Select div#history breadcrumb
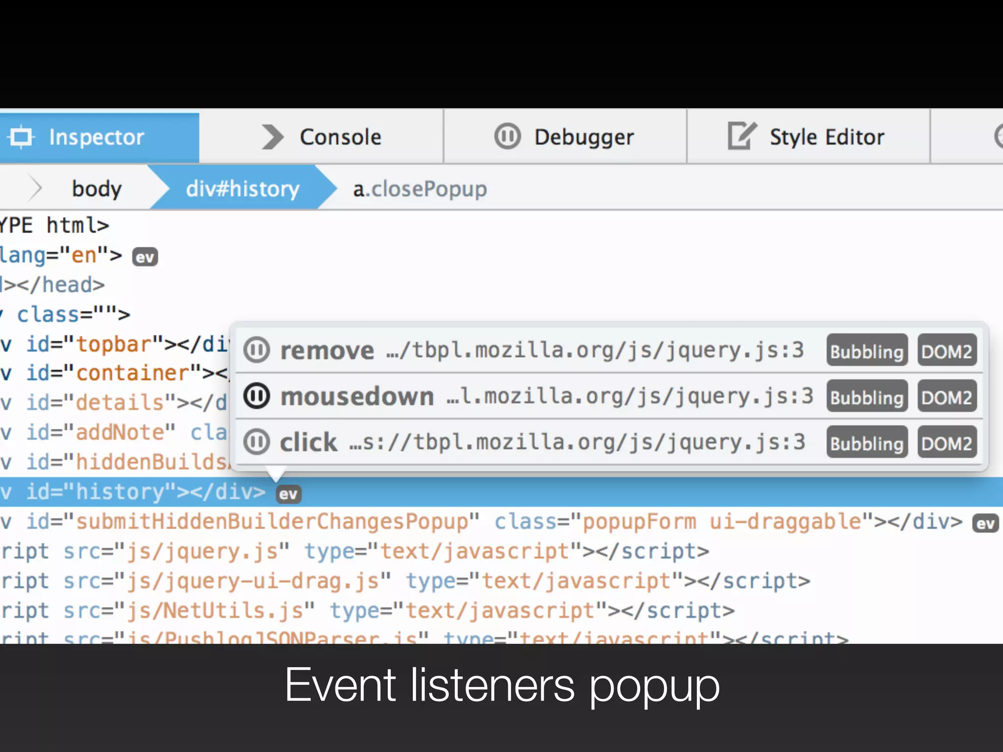Screen dimensions: 1003x752 click(x=242, y=189)
